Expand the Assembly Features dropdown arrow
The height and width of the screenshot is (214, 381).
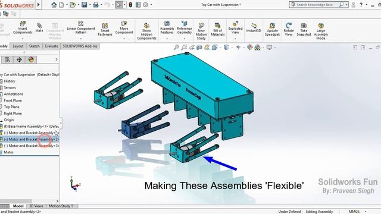point(167,39)
